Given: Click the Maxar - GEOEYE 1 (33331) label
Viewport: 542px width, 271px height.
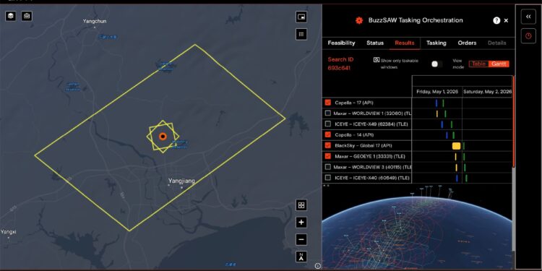Looking at the screenshot, I should pos(369,156).
